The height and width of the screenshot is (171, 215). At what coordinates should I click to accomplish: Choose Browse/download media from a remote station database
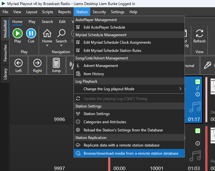tap(129, 153)
